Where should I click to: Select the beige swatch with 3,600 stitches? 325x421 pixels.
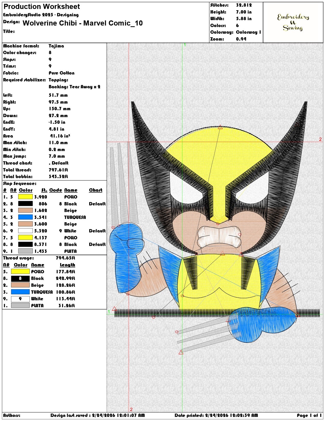pyautogui.click(x=25, y=224)
